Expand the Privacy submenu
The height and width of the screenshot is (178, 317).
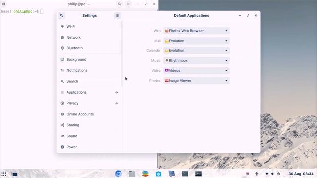(89, 103)
